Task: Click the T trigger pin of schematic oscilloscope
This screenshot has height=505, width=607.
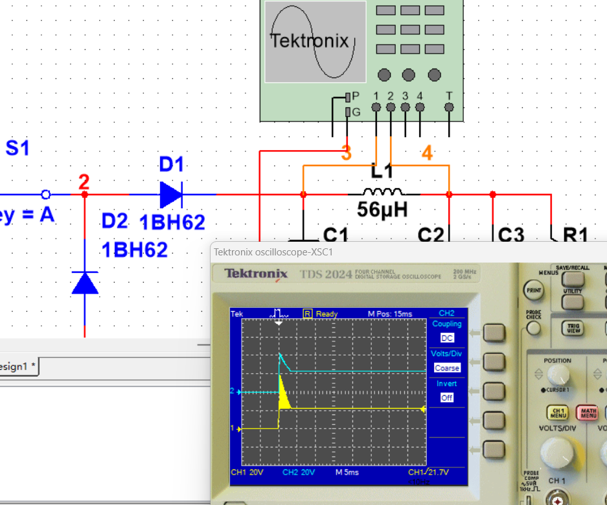Action: pyautogui.click(x=449, y=107)
